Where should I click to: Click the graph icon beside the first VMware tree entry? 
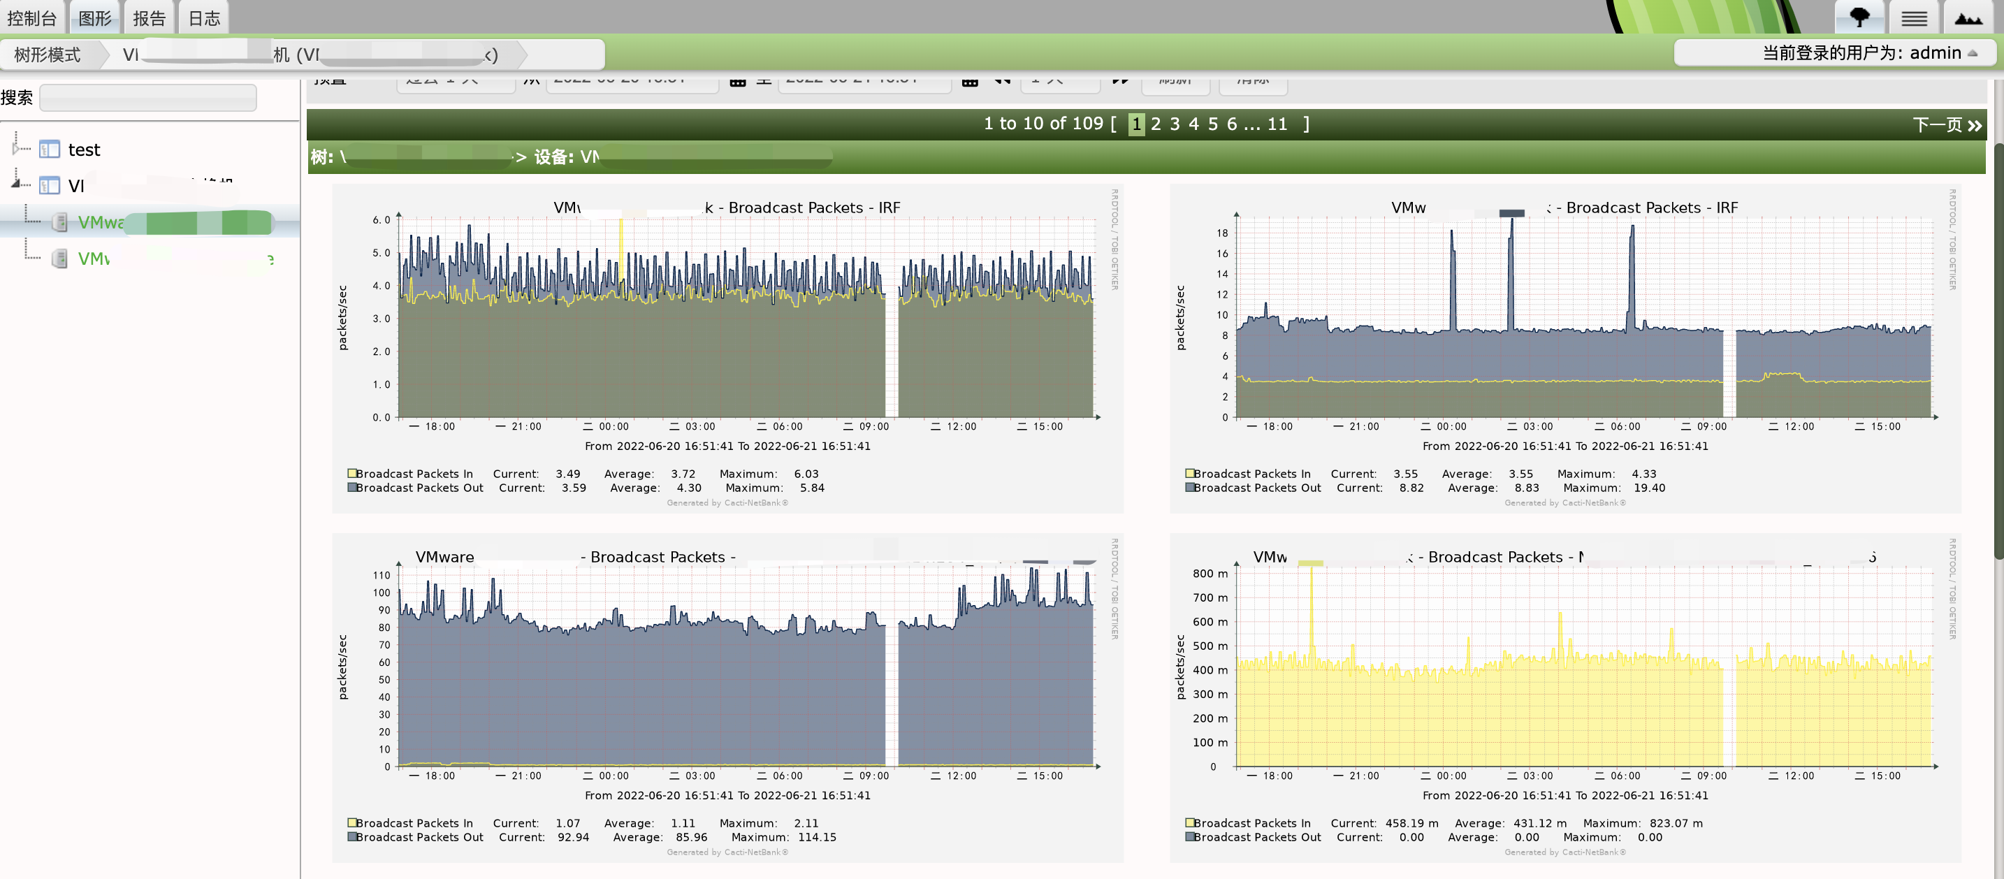click(61, 224)
